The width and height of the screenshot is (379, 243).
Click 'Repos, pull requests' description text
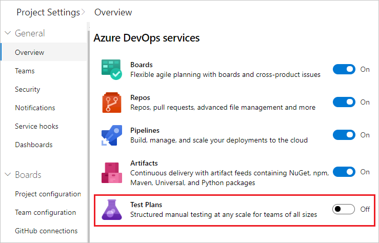(223, 107)
